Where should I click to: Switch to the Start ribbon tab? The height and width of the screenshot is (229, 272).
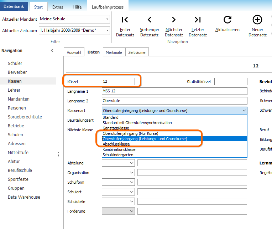[x=38, y=7]
